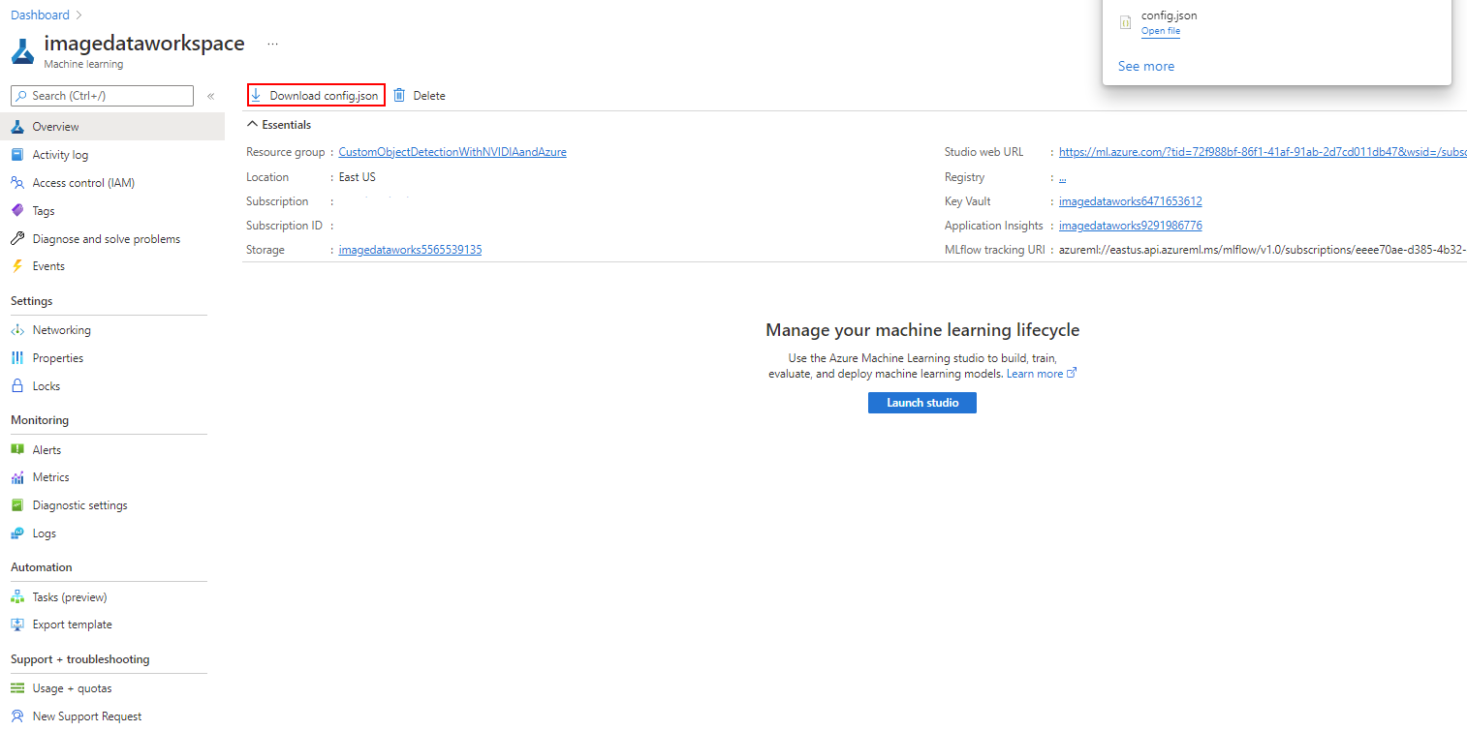Click the East US location value
Viewport: 1467px width, 731px height.
(x=358, y=177)
